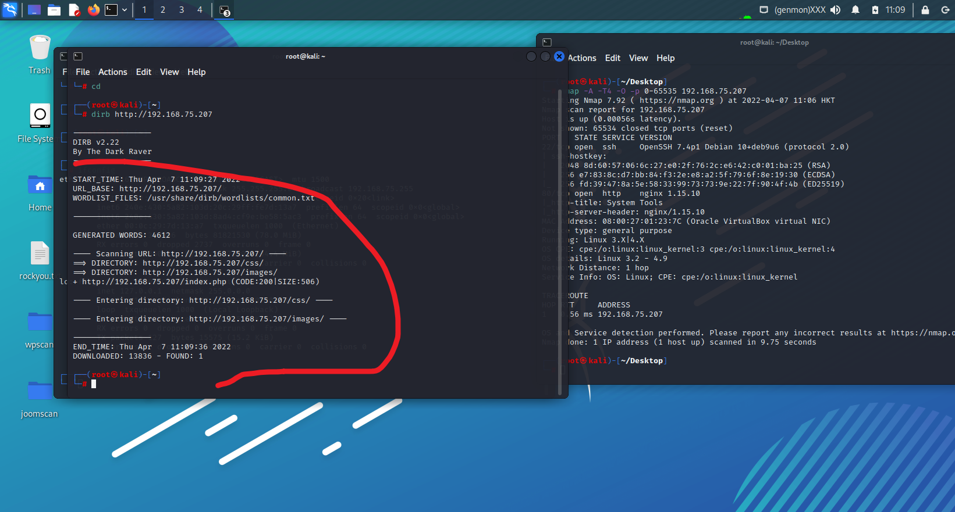Click the 'END_TIME: Thu Apr 7 11:09:36 2022' line
The width and height of the screenshot is (955, 512).
point(152,347)
